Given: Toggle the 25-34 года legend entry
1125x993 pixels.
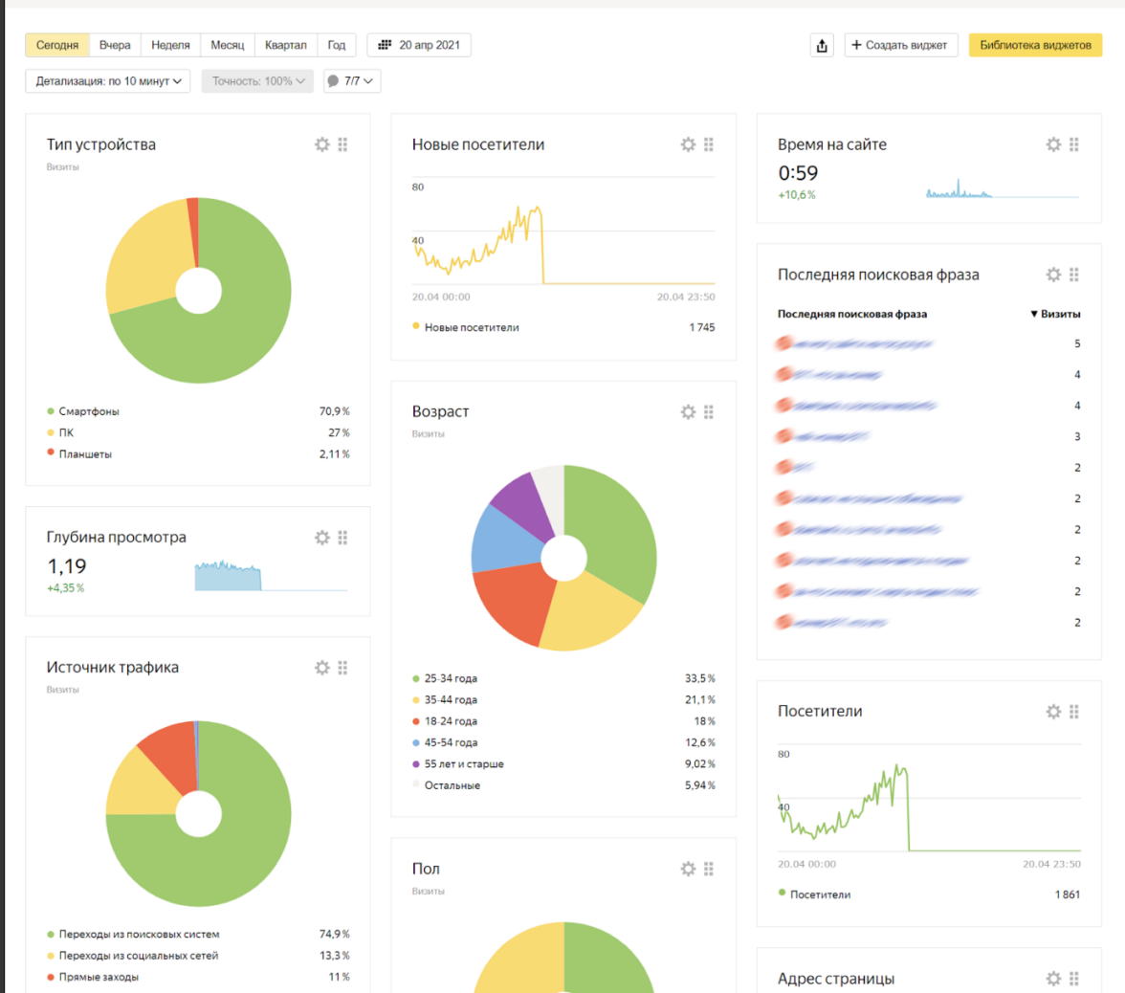Looking at the screenshot, I should 452,678.
